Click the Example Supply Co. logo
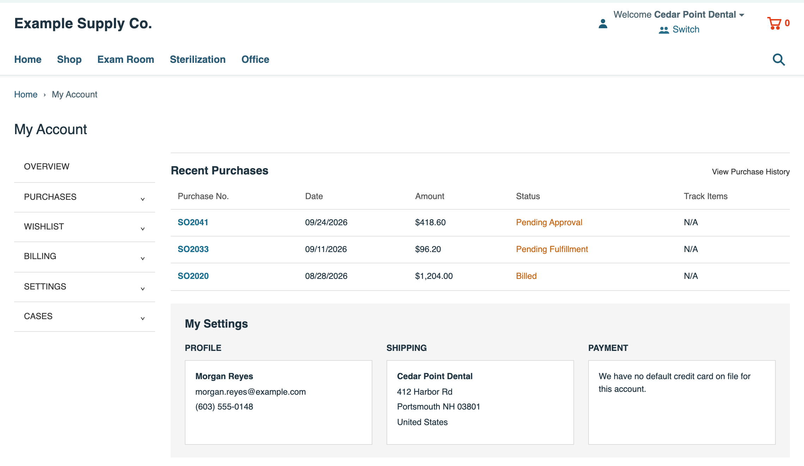 [x=83, y=23]
